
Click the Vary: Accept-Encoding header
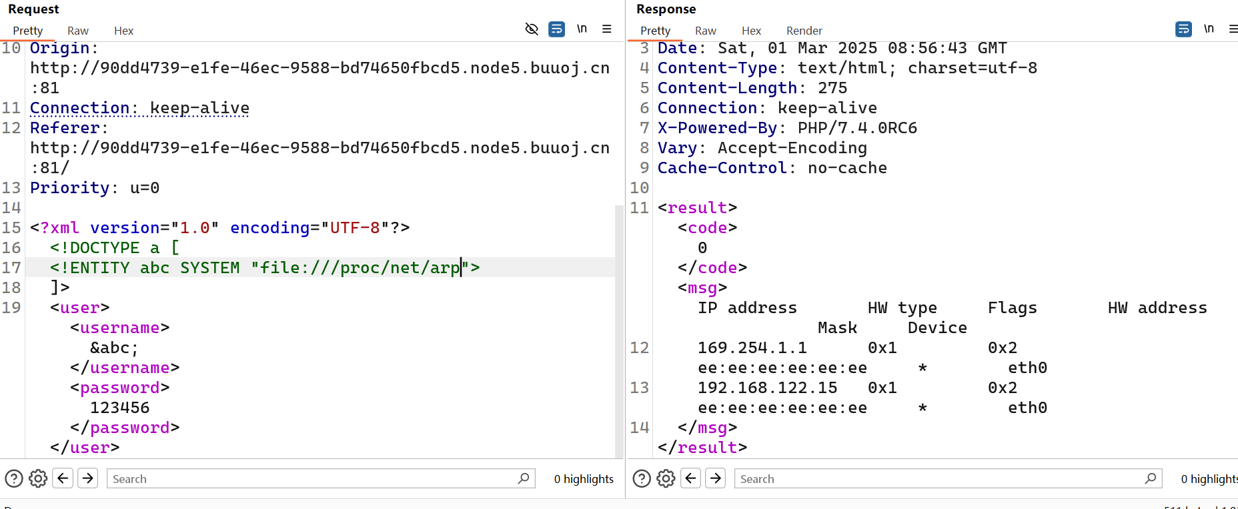click(x=762, y=148)
